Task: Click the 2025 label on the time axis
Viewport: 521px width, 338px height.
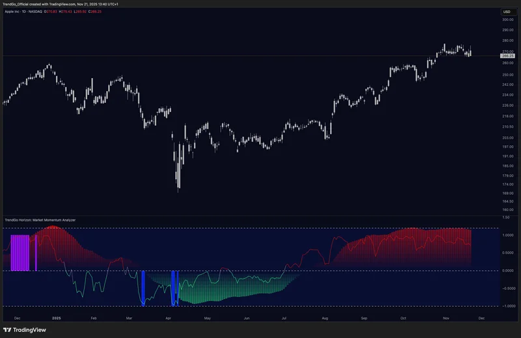Action: point(57,318)
